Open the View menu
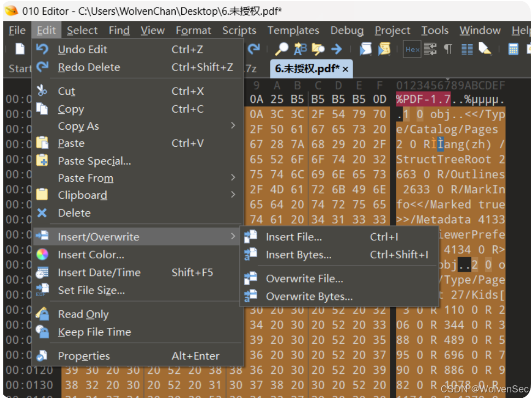 pos(152,30)
